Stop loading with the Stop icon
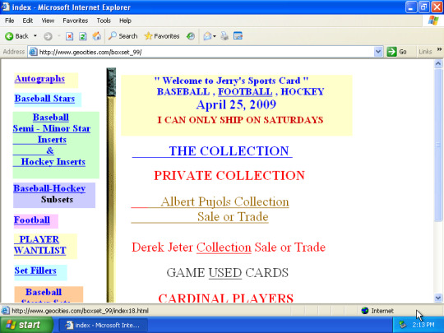Screen dimensions: 444x333 [x=69, y=36]
